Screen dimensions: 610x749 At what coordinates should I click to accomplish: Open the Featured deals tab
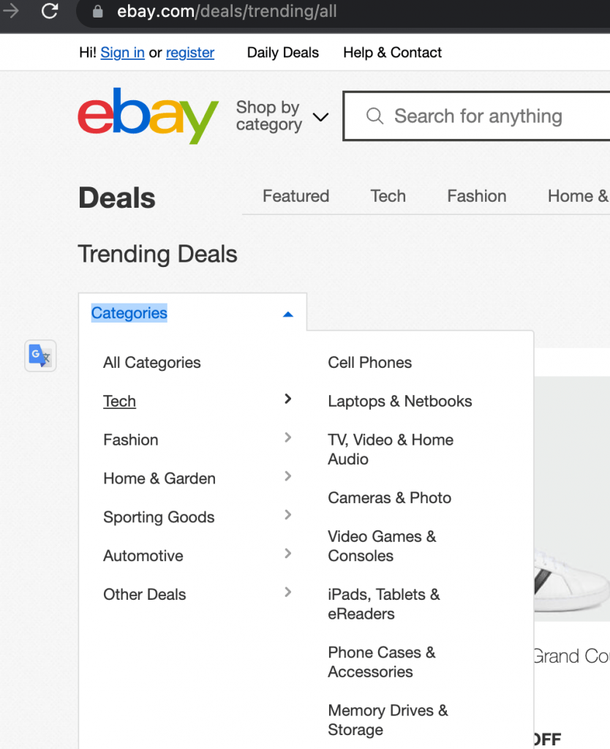[x=295, y=196]
